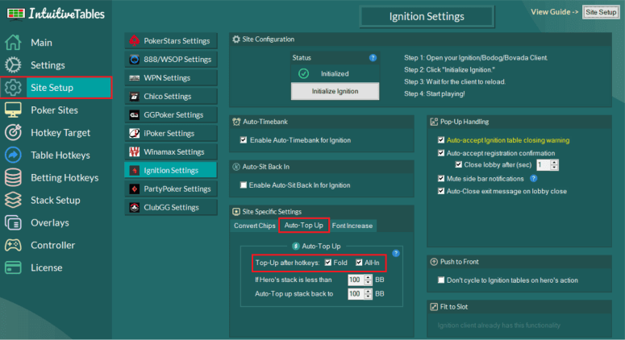Open iPoker Settings

pos(171,134)
